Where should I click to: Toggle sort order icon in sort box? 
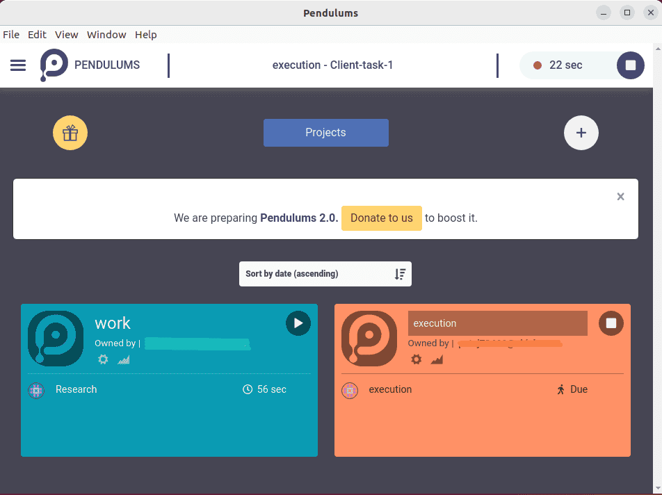[x=400, y=274]
